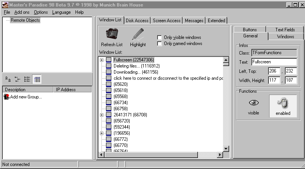Click the Highlight pen icon
305x169 pixels.
point(138,34)
